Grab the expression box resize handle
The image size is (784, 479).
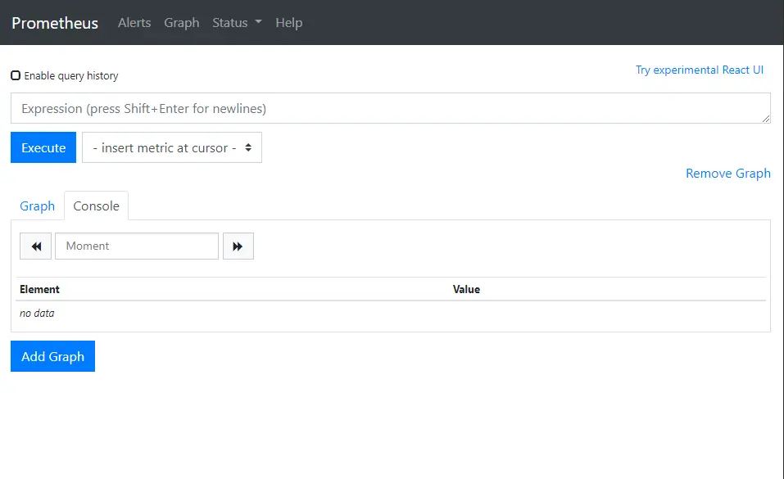click(x=765, y=119)
